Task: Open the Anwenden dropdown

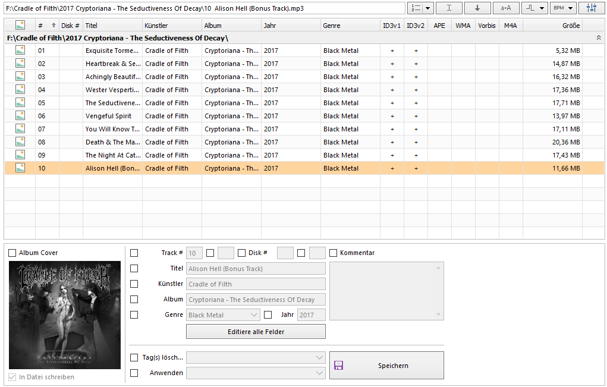Action: click(256, 373)
